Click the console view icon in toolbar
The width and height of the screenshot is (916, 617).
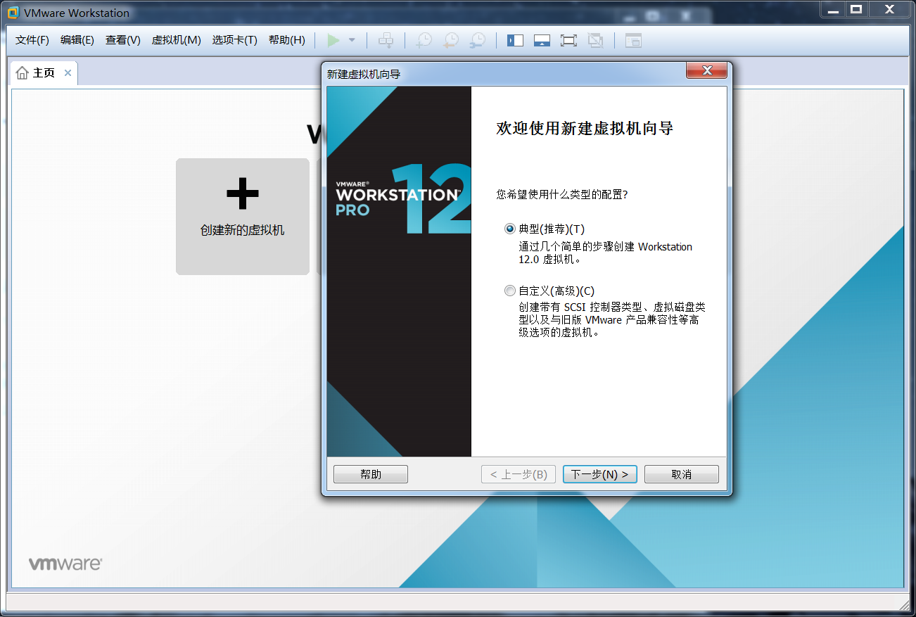coord(633,40)
